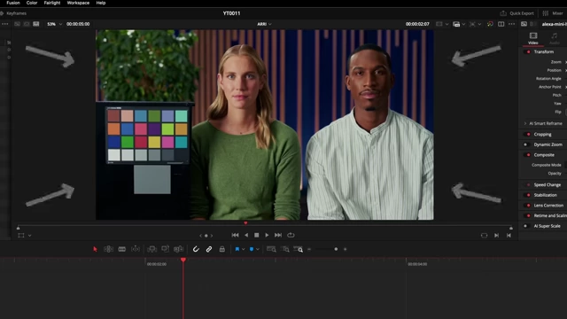Add a blue Flag to clip
The image size is (567, 319).
(x=237, y=249)
